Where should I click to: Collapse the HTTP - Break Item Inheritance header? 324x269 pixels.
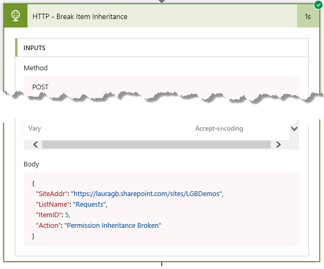tap(162, 16)
